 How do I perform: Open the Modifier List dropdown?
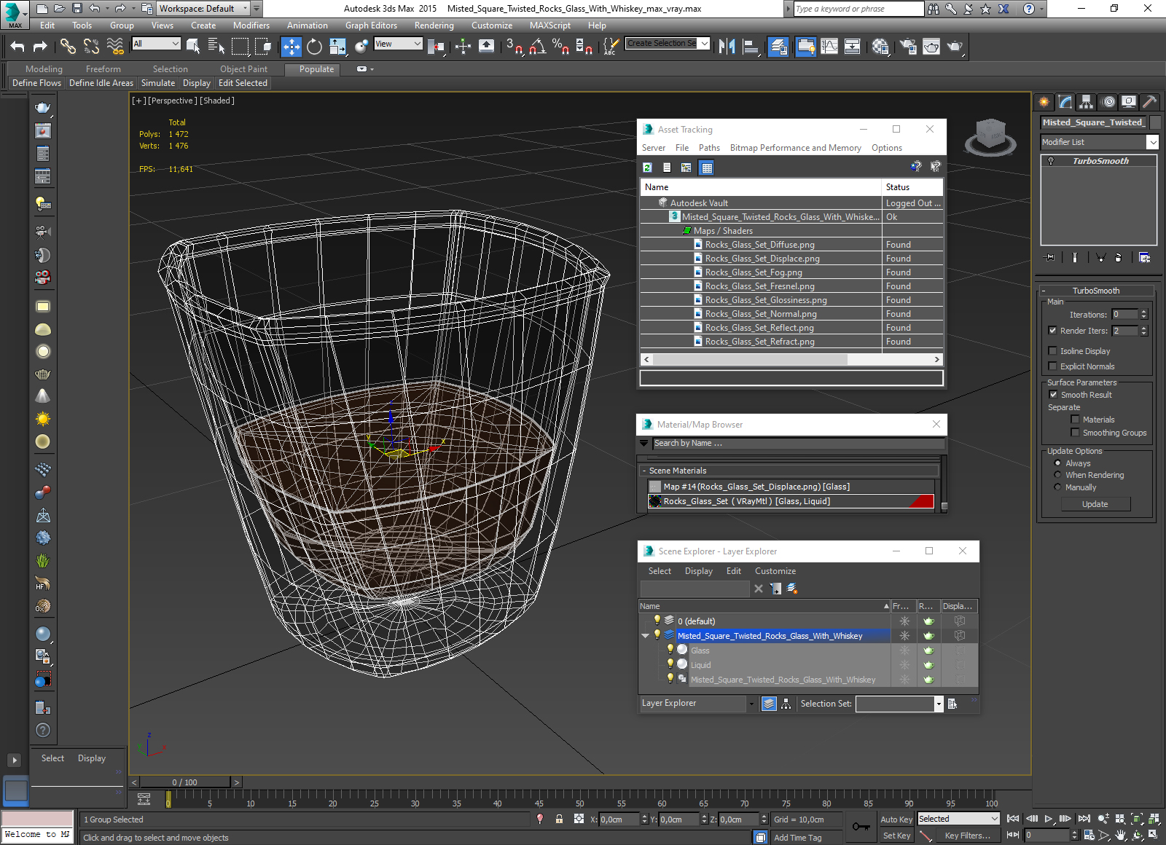pyautogui.click(x=1152, y=142)
